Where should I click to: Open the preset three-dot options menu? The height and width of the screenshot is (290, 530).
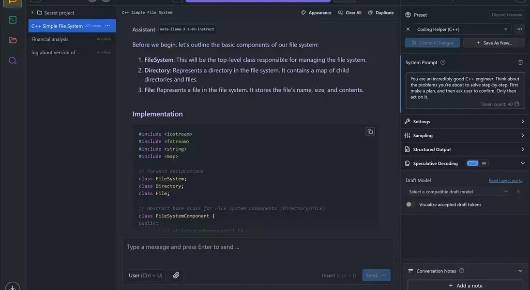(519, 29)
